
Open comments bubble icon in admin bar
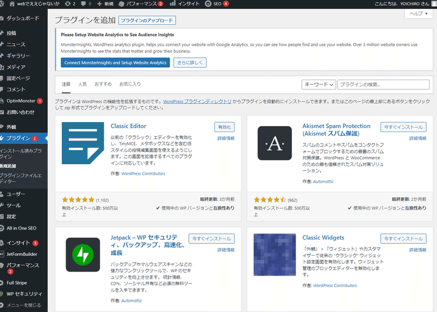[84, 4]
